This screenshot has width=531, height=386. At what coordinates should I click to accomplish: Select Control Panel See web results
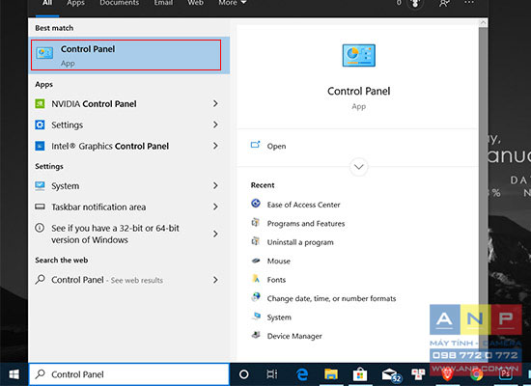pos(128,280)
